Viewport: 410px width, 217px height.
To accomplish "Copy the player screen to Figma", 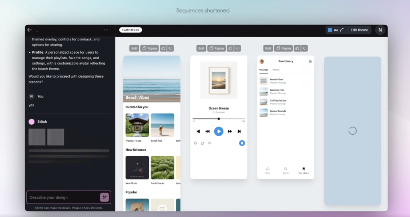I will (217, 48).
